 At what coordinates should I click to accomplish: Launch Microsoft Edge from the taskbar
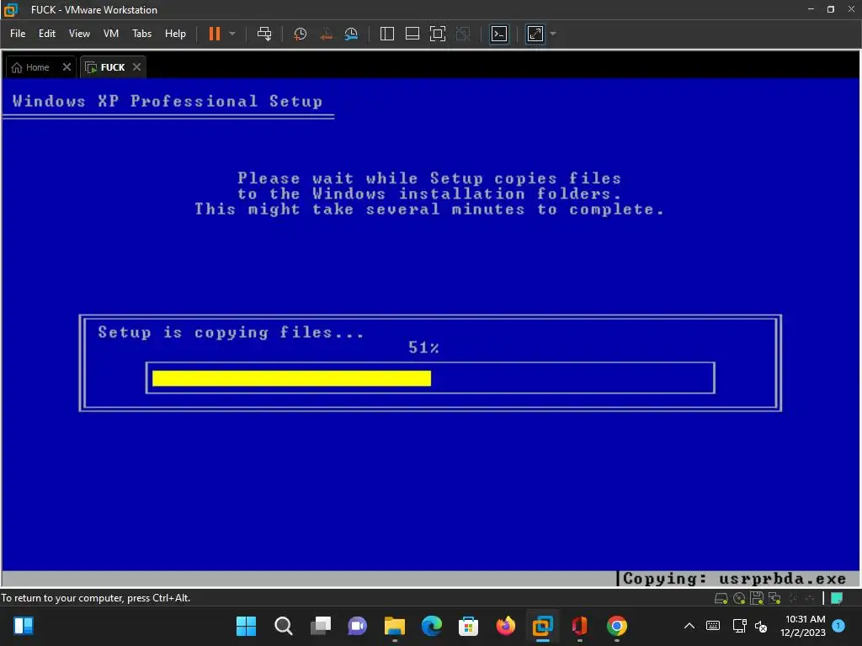pyautogui.click(x=432, y=626)
